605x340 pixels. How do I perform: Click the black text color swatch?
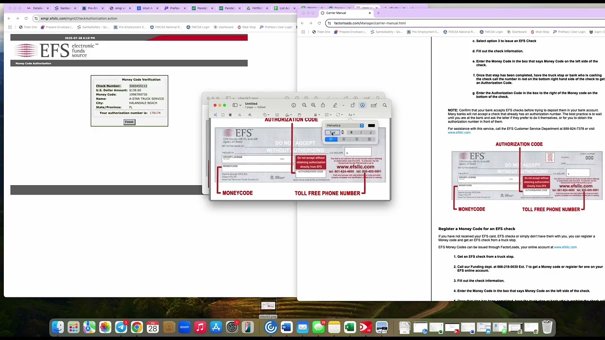coord(372,126)
